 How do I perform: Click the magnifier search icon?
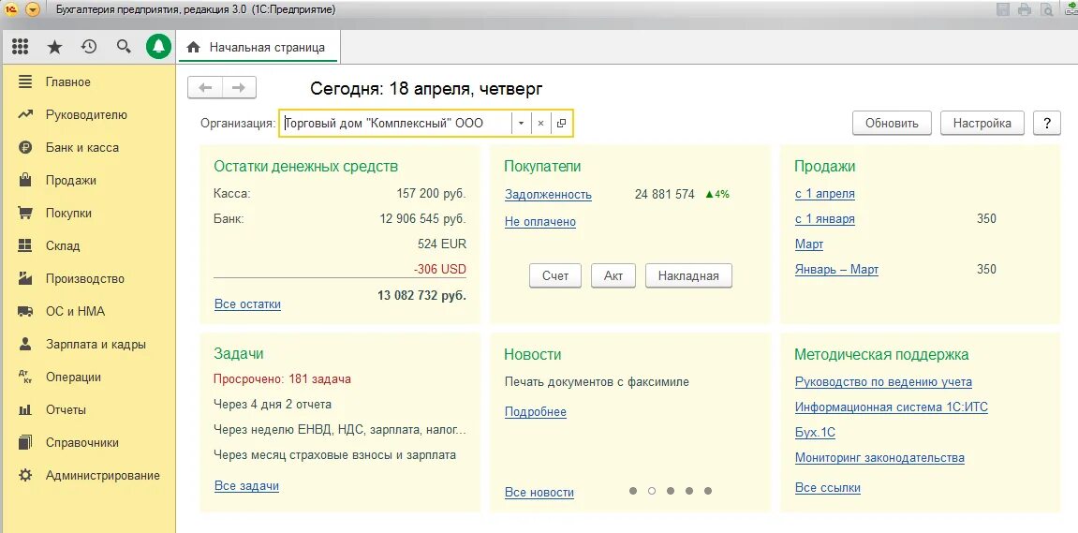coord(124,47)
